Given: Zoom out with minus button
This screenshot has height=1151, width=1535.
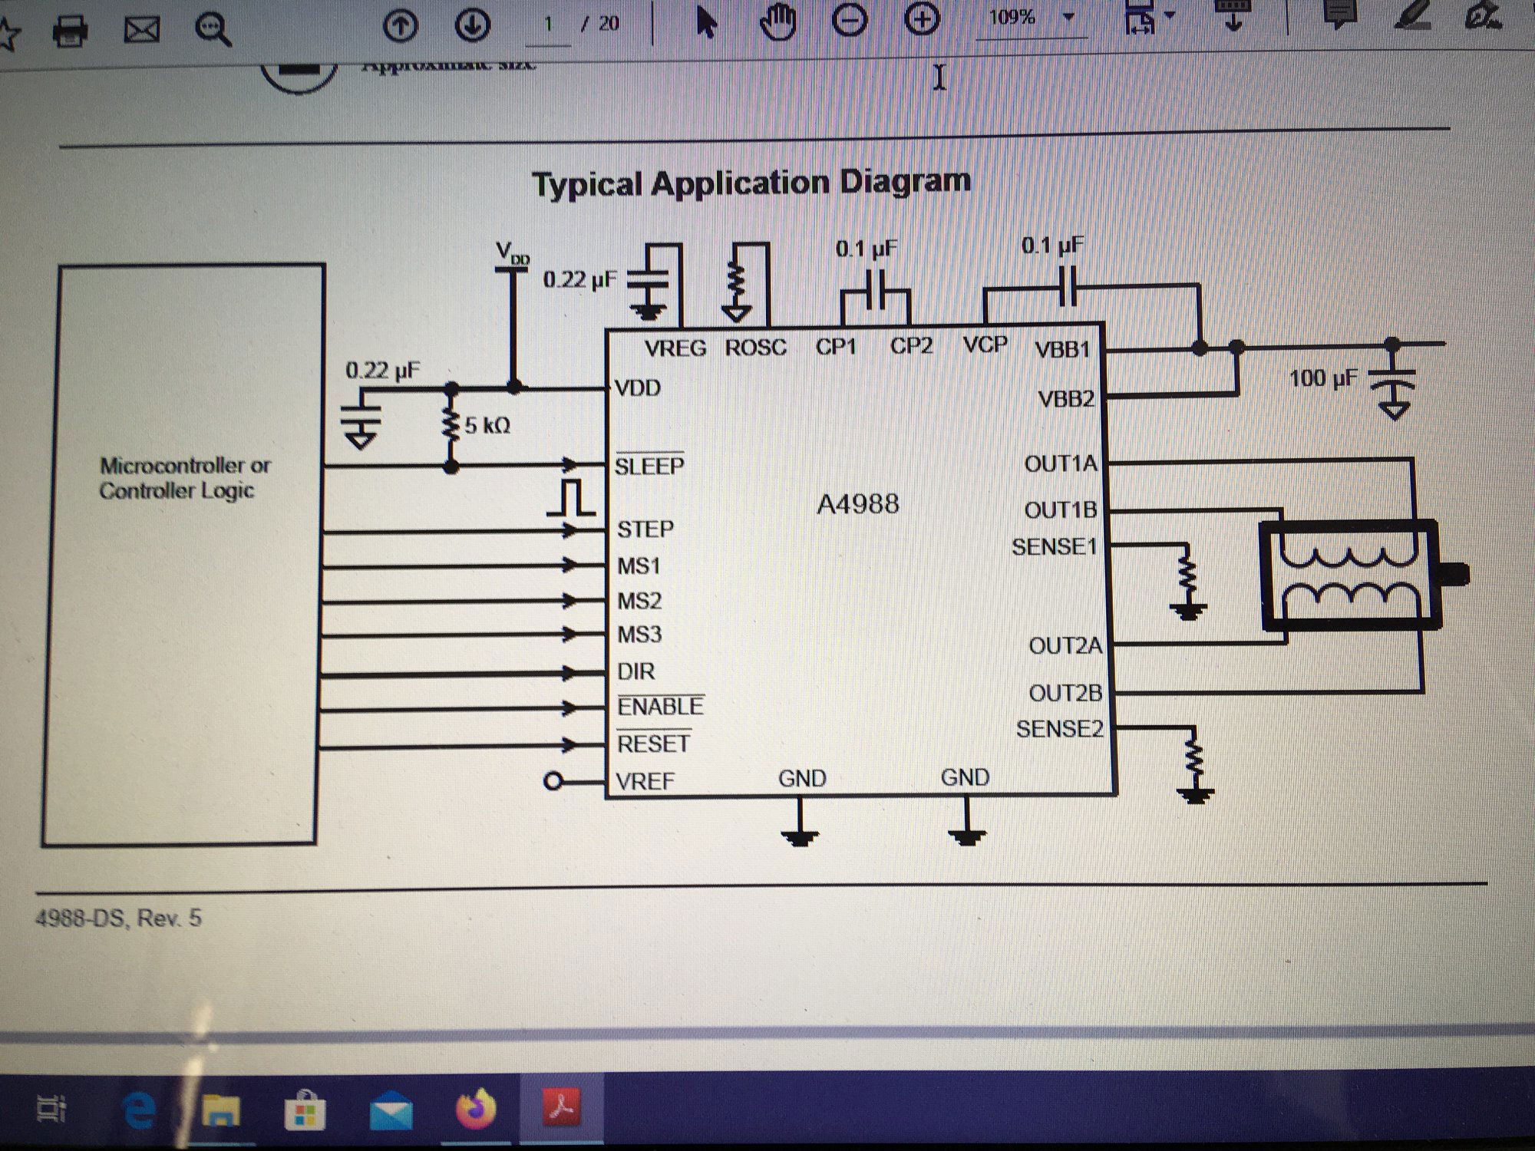Looking at the screenshot, I should point(850,20).
